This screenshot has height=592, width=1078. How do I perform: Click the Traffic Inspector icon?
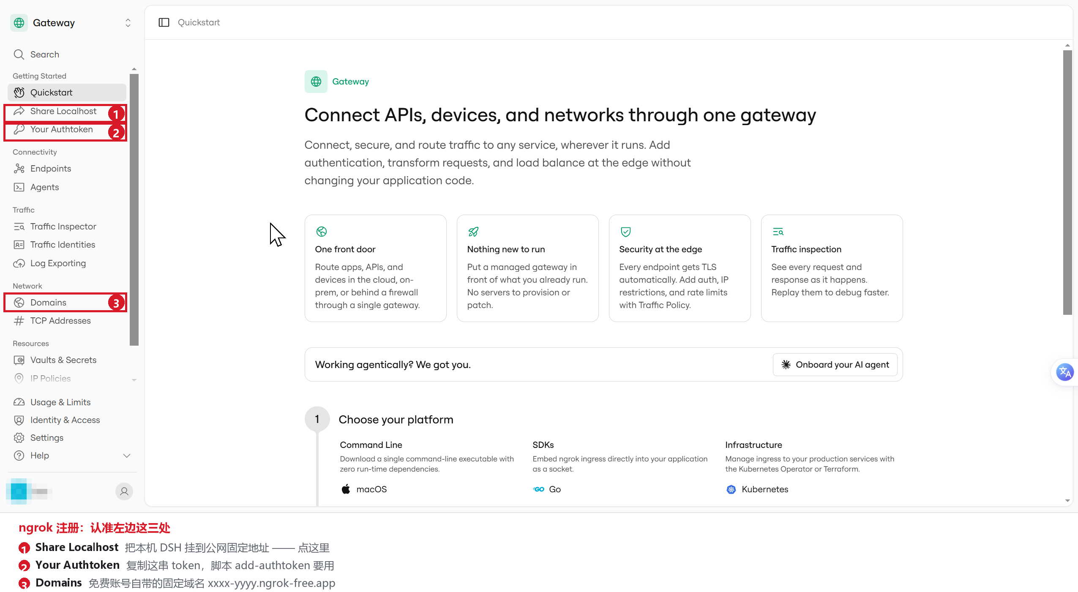pos(19,226)
